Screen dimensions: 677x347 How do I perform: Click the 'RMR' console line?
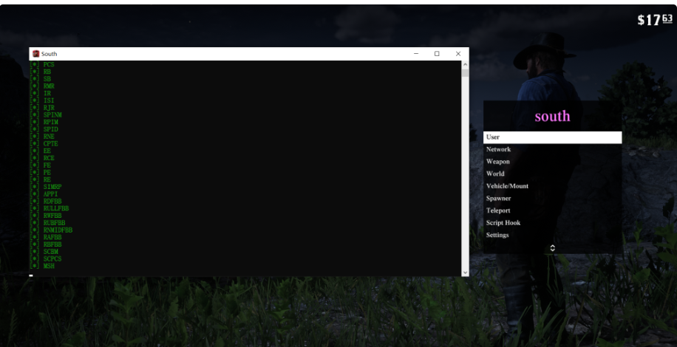[x=42, y=86]
